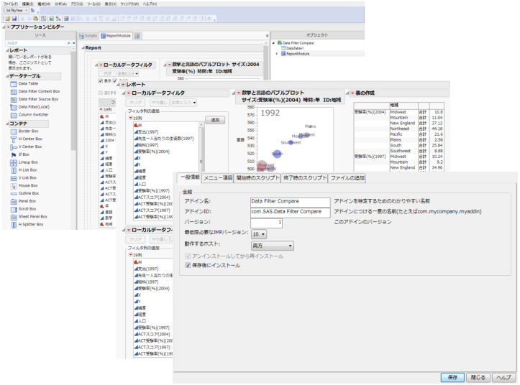Select 受験率(%)(2004) in upper filter column list
Screen dimensions: 520x385
click(x=152, y=152)
